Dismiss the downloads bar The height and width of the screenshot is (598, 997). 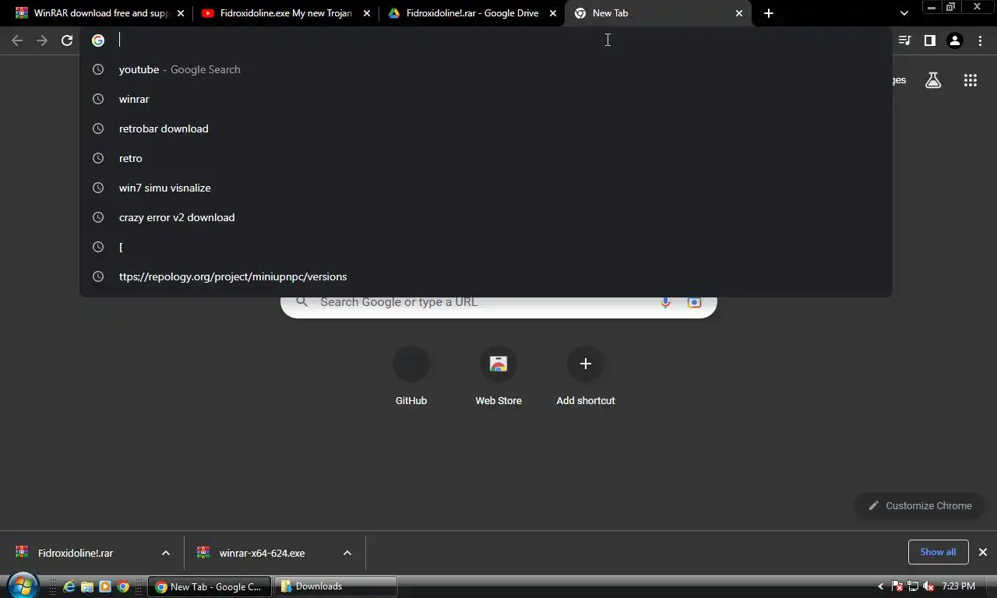(983, 552)
